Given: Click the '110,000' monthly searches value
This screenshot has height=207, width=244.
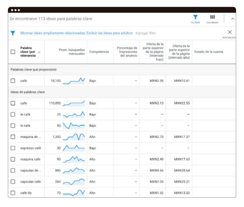Looking at the screenshot, I should (55, 103).
